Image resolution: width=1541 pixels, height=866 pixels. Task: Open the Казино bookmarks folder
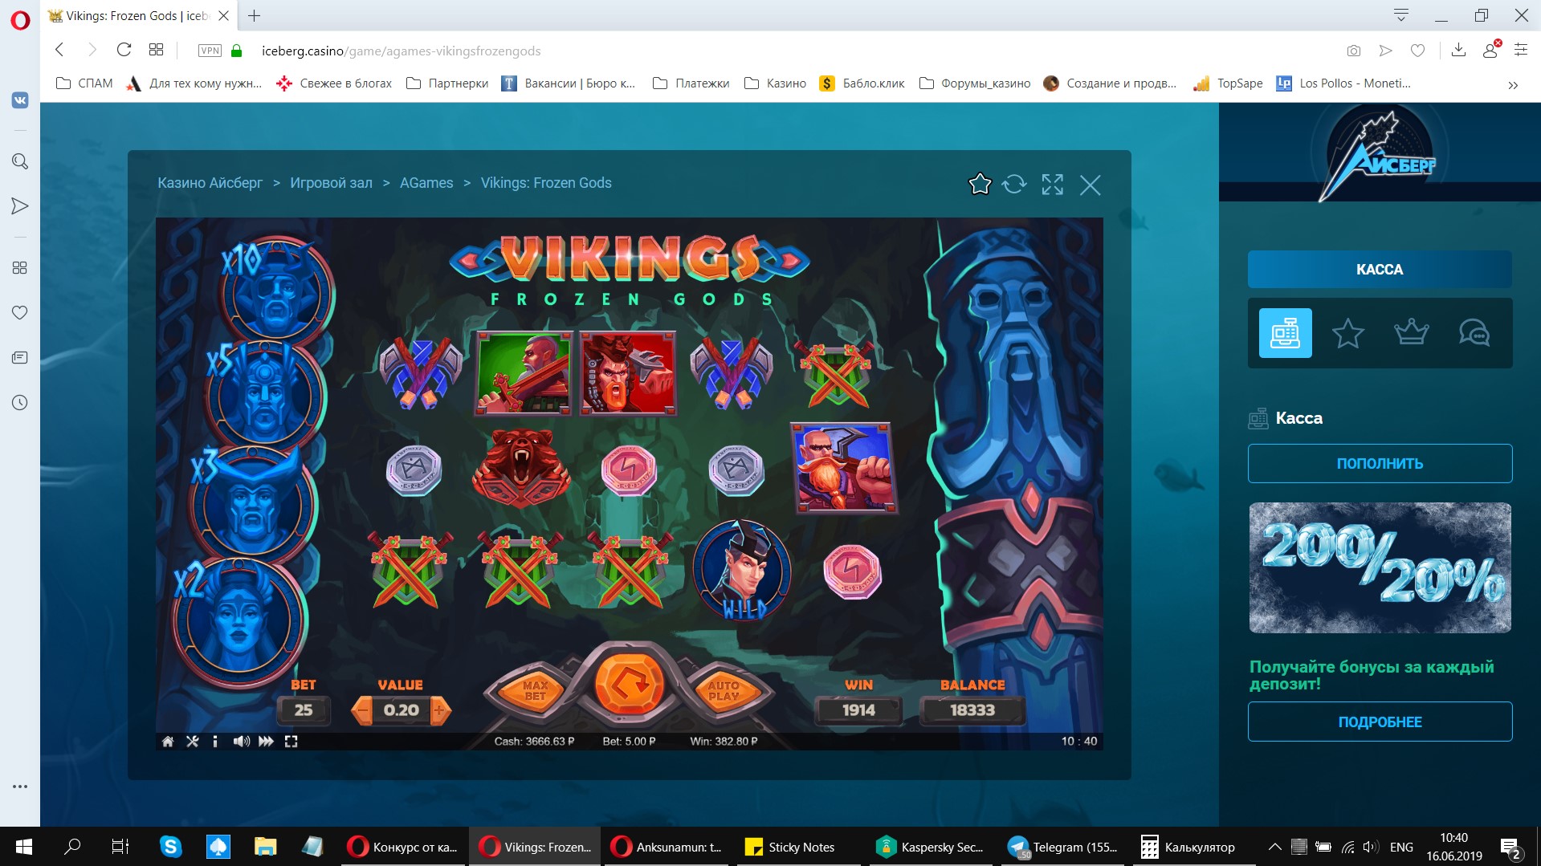click(x=775, y=83)
